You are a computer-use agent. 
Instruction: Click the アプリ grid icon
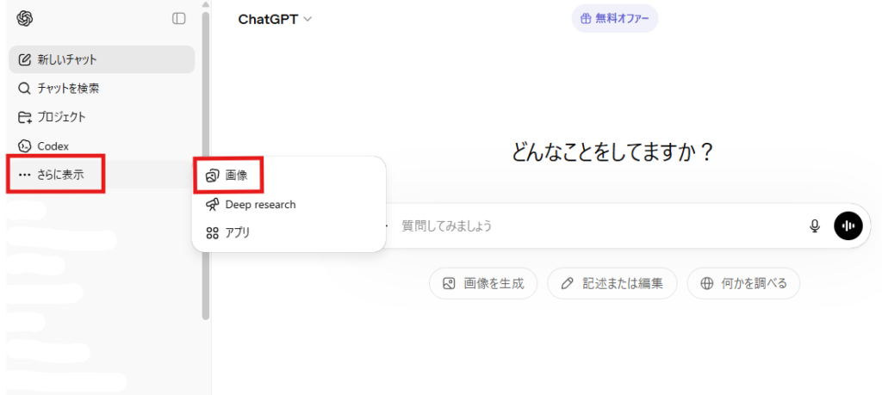(212, 232)
